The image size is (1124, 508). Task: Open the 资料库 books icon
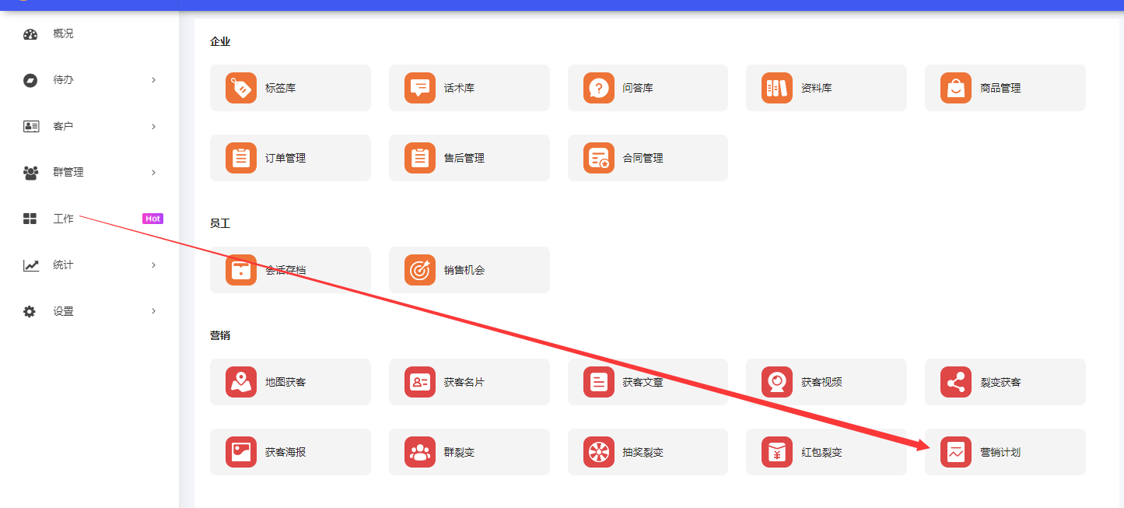tap(777, 88)
